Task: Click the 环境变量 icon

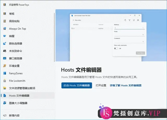Action: [x=5, y=66]
